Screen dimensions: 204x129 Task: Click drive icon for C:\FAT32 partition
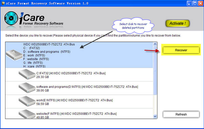(27, 74)
